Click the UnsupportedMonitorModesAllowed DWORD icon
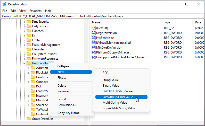205x126 pixels. click(x=94, y=57)
